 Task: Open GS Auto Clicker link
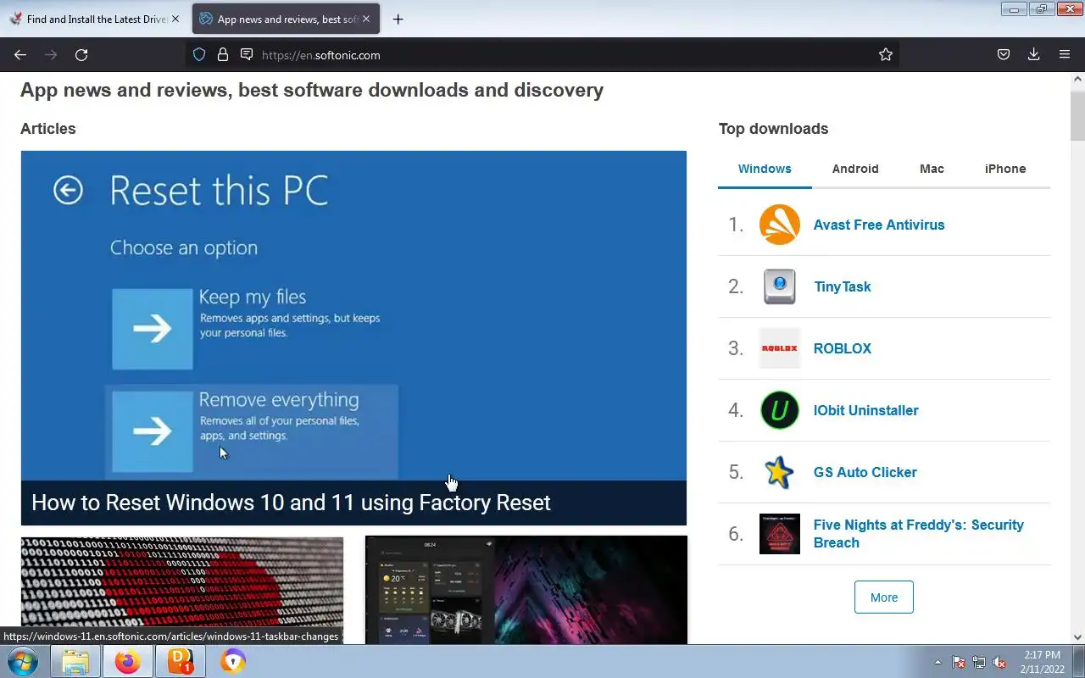tap(865, 472)
